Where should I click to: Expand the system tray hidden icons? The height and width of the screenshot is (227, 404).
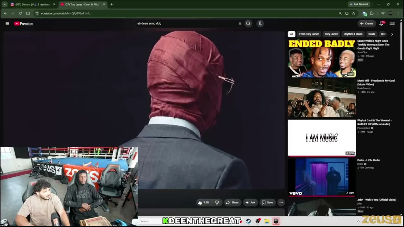(x=358, y=221)
